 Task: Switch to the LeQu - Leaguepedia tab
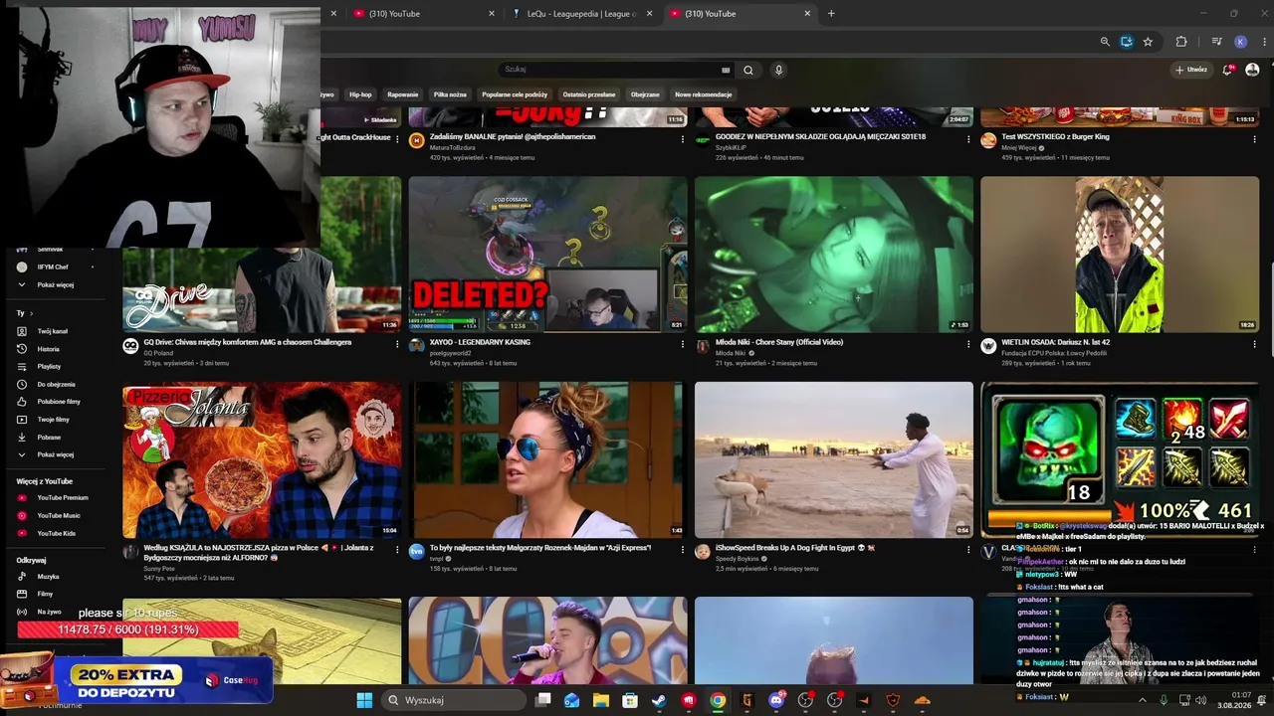(582, 14)
